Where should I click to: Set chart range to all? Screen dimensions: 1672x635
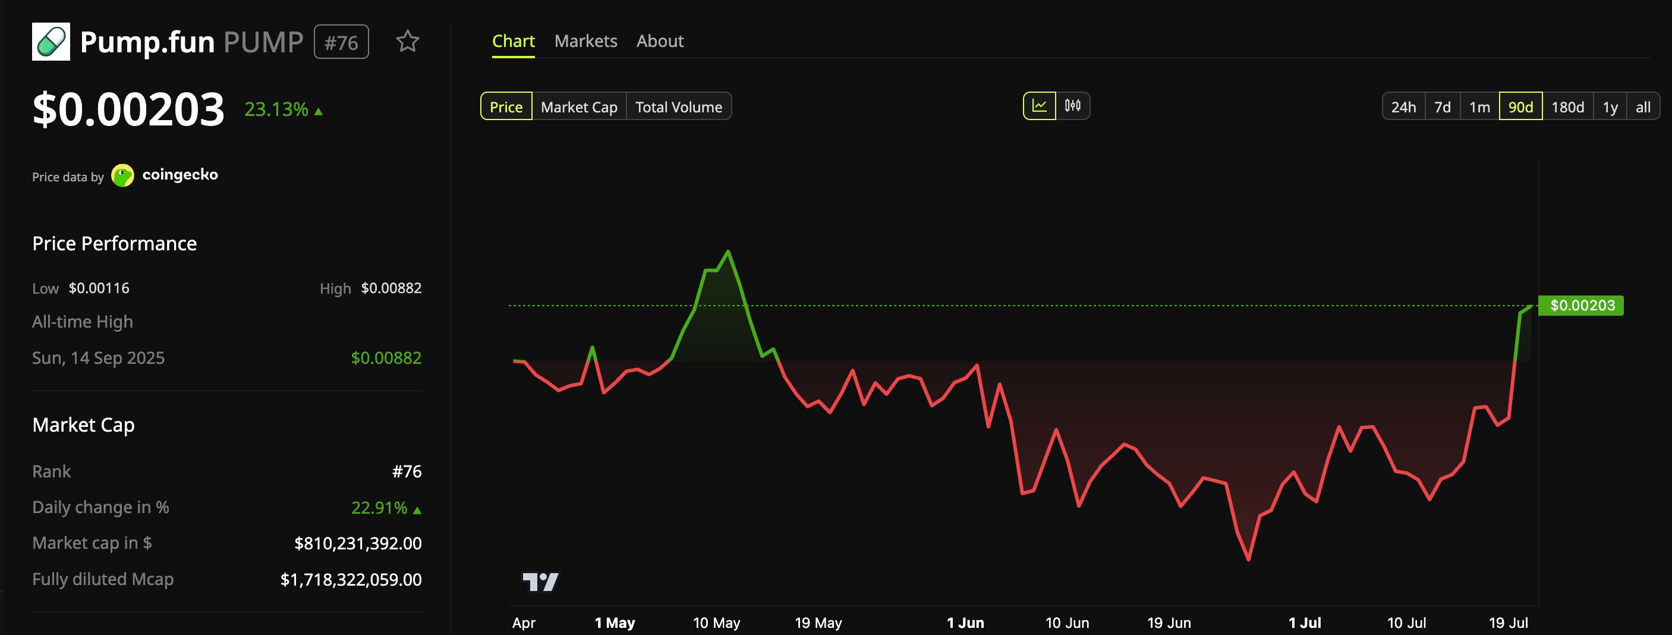click(x=1643, y=106)
